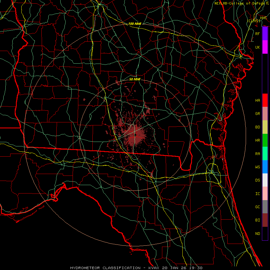Click the 'HHC' product code text
Screen dimensions: 270x270
263,18
